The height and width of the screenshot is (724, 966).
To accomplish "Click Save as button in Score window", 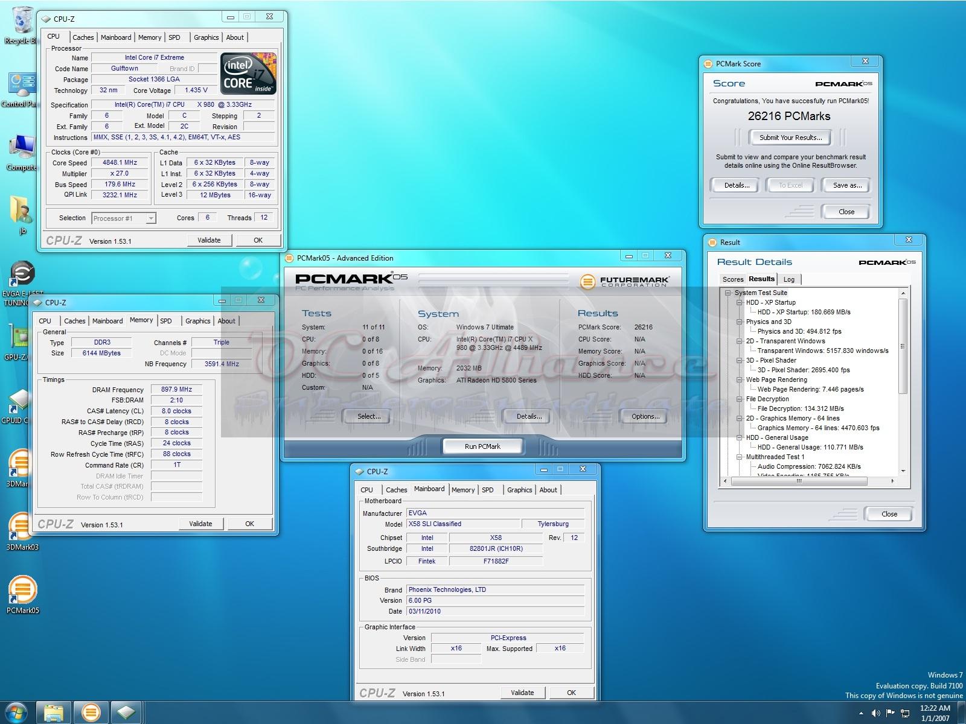I will pyautogui.click(x=847, y=185).
